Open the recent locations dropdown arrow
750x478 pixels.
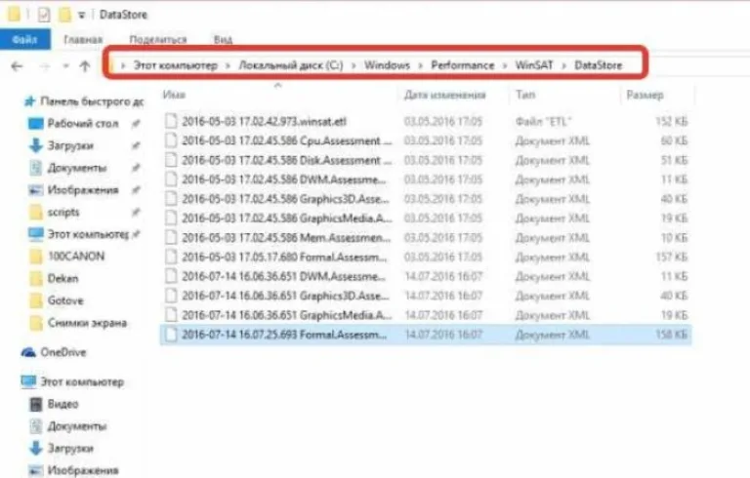[66, 66]
